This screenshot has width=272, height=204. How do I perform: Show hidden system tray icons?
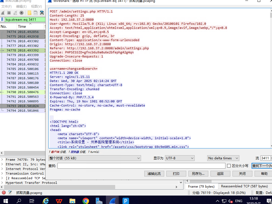[217, 201]
